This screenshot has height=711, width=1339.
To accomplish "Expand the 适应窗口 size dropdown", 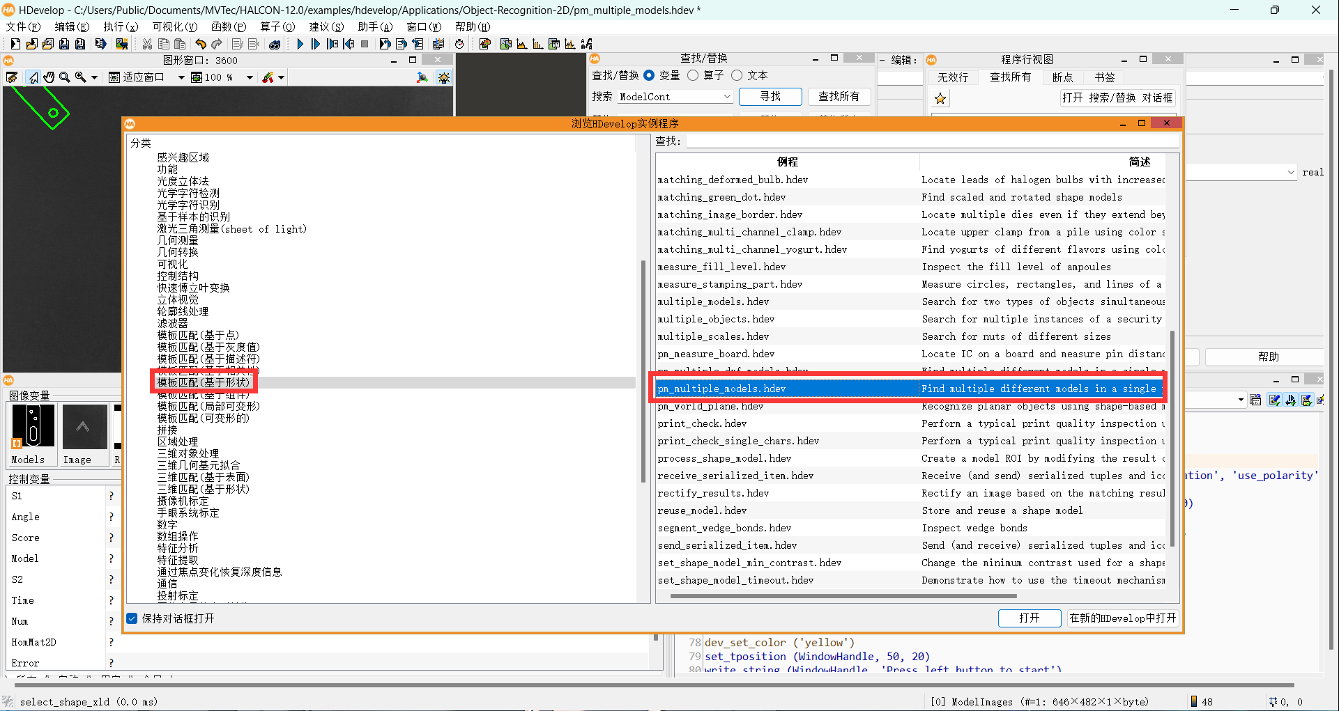I will (x=181, y=77).
